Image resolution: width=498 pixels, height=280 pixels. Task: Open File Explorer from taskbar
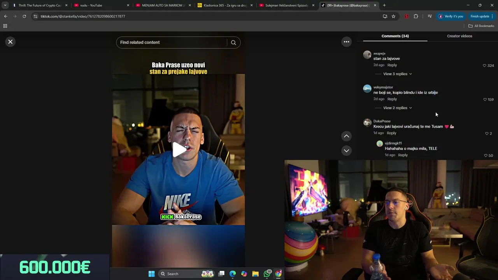255,274
